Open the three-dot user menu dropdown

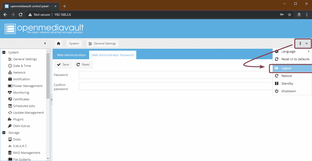(303, 43)
